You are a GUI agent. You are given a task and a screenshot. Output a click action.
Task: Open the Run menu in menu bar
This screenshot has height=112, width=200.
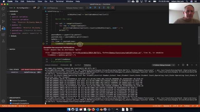[51, 1]
